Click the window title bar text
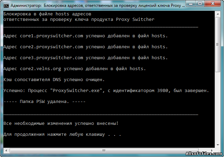224x157 pixels. click(x=98, y=5)
